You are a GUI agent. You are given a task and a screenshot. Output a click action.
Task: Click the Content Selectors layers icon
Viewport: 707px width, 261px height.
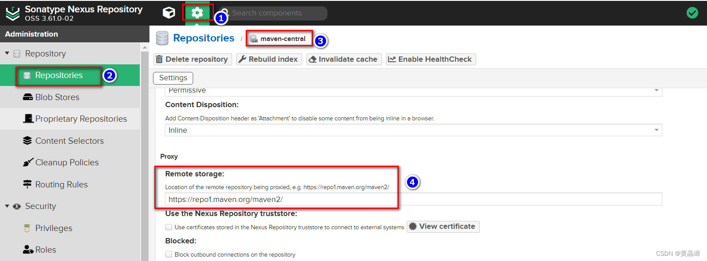coord(27,141)
